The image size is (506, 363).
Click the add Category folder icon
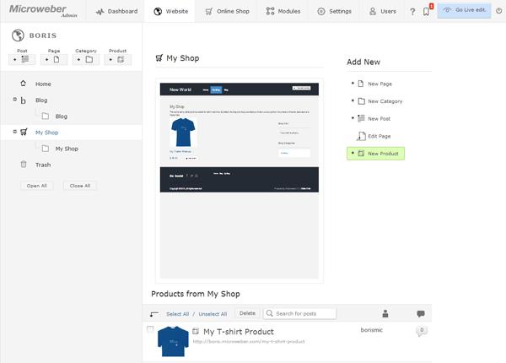86,59
